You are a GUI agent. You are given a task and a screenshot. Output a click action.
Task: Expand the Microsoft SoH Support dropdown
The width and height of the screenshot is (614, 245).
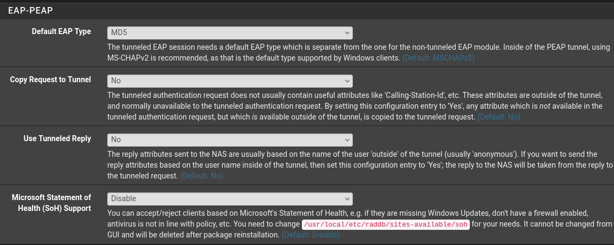click(x=230, y=198)
